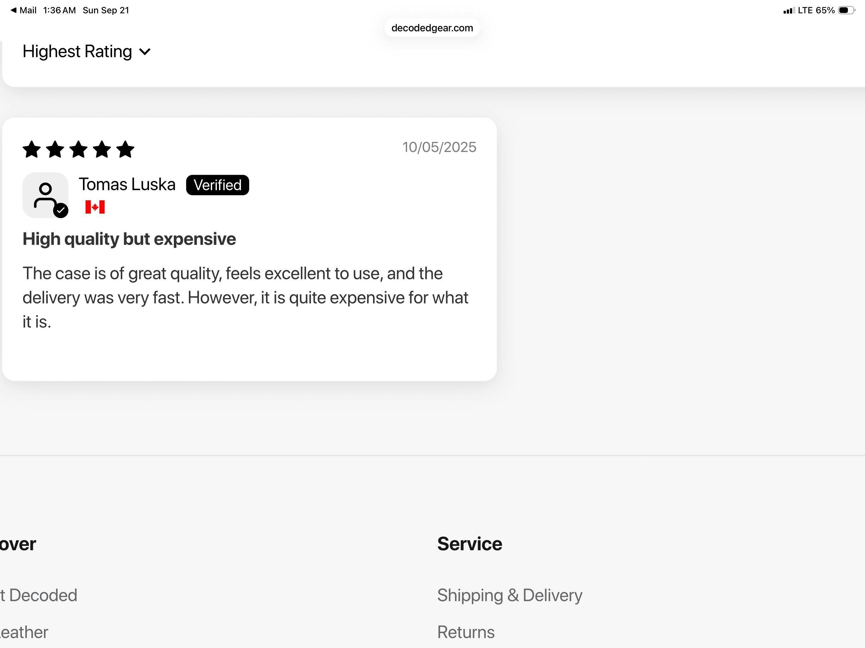865x648 pixels.
Task: Click the review title 'High quality but expensive'
Action: pyautogui.click(x=129, y=239)
